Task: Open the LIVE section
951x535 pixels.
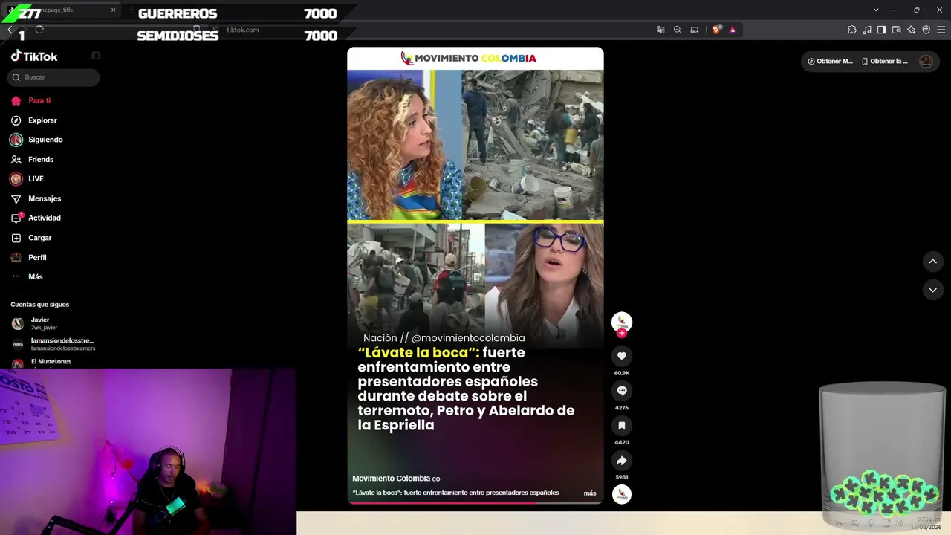Action: click(x=27, y=179)
